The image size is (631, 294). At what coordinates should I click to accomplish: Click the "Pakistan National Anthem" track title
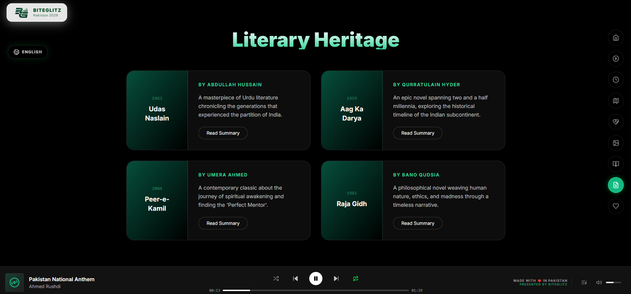[62, 279]
